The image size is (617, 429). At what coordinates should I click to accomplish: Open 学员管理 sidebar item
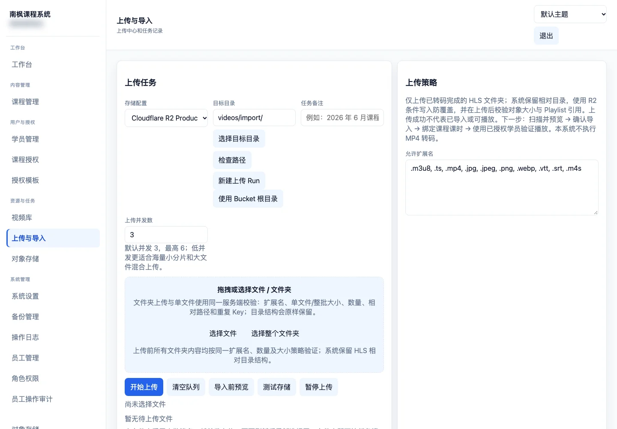tap(53, 139)
